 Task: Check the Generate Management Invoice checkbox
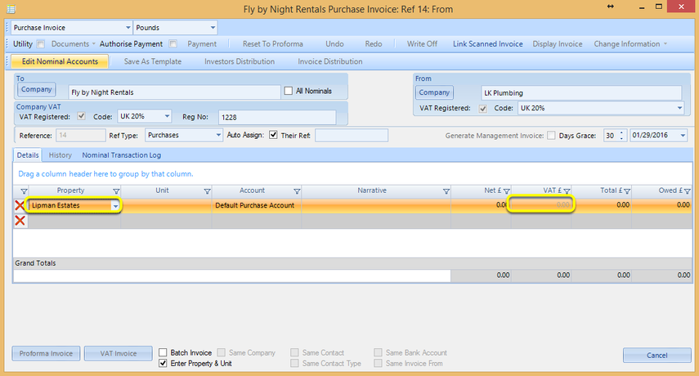pyautogui.click(x=551, y=136)
